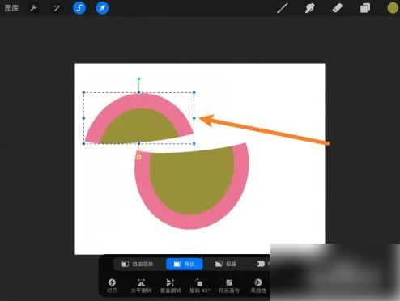
Task: Open the 图库 gallery
Action: tap(11, 8)
